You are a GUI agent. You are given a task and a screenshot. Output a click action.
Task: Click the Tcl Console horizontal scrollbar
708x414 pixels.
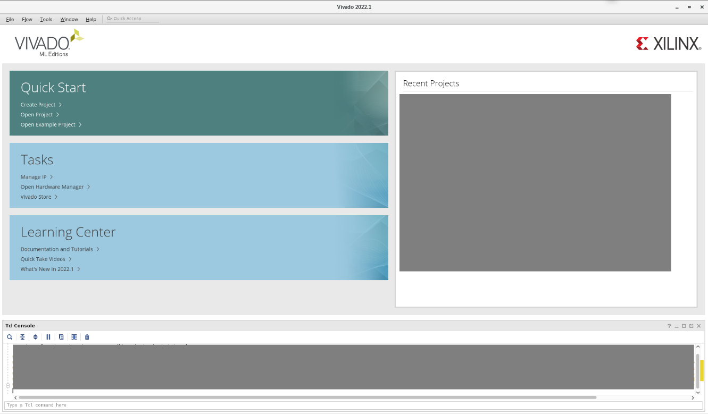click(x=307, y=398)
